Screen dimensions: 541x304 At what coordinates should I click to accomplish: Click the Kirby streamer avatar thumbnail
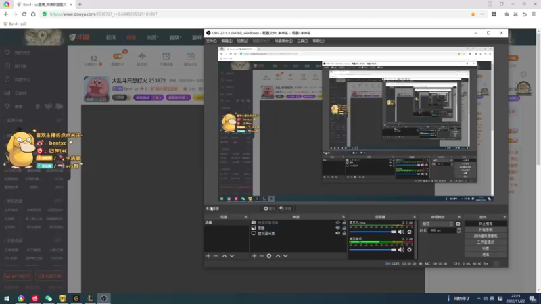point(96,89)
